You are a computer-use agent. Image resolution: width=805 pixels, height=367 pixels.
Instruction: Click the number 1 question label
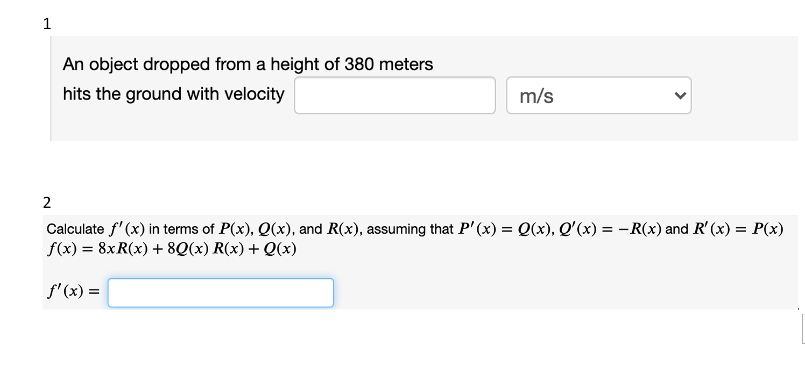tap(46, 23)
